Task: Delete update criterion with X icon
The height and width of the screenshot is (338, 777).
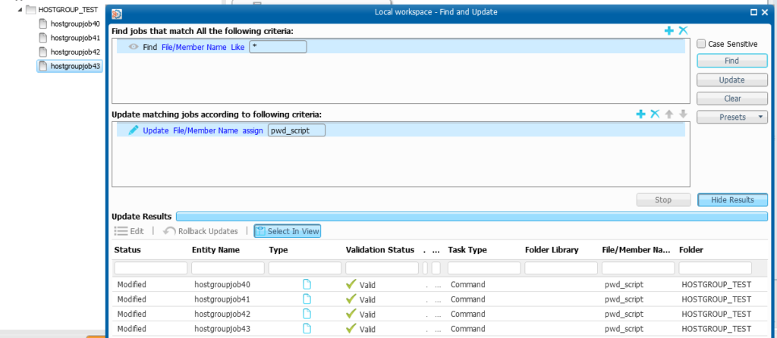Action: click(x=655, y=114)
